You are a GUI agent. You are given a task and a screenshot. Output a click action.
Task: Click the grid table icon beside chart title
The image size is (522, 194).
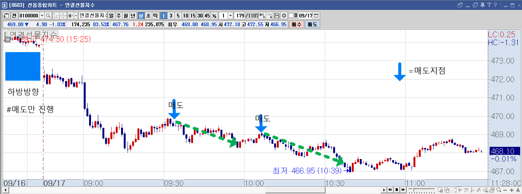[7, 39]
